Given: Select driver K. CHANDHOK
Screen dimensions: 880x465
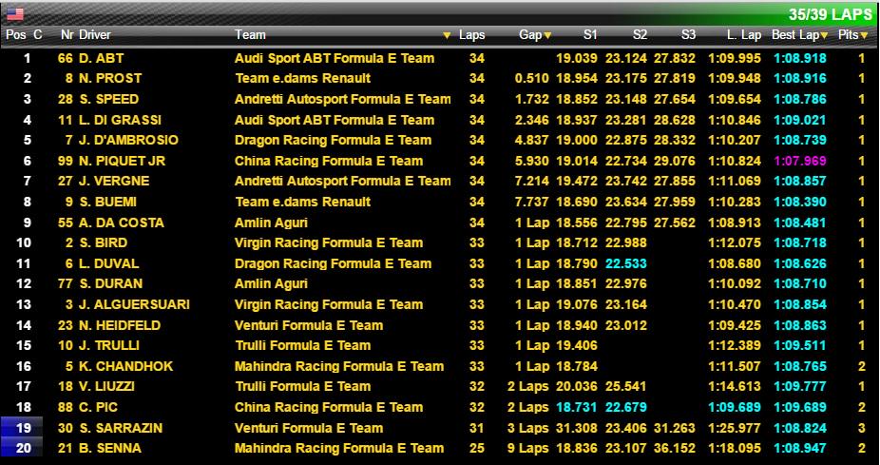Looking at the screenshot, I should pyautogui.click(x=125, y=367).
